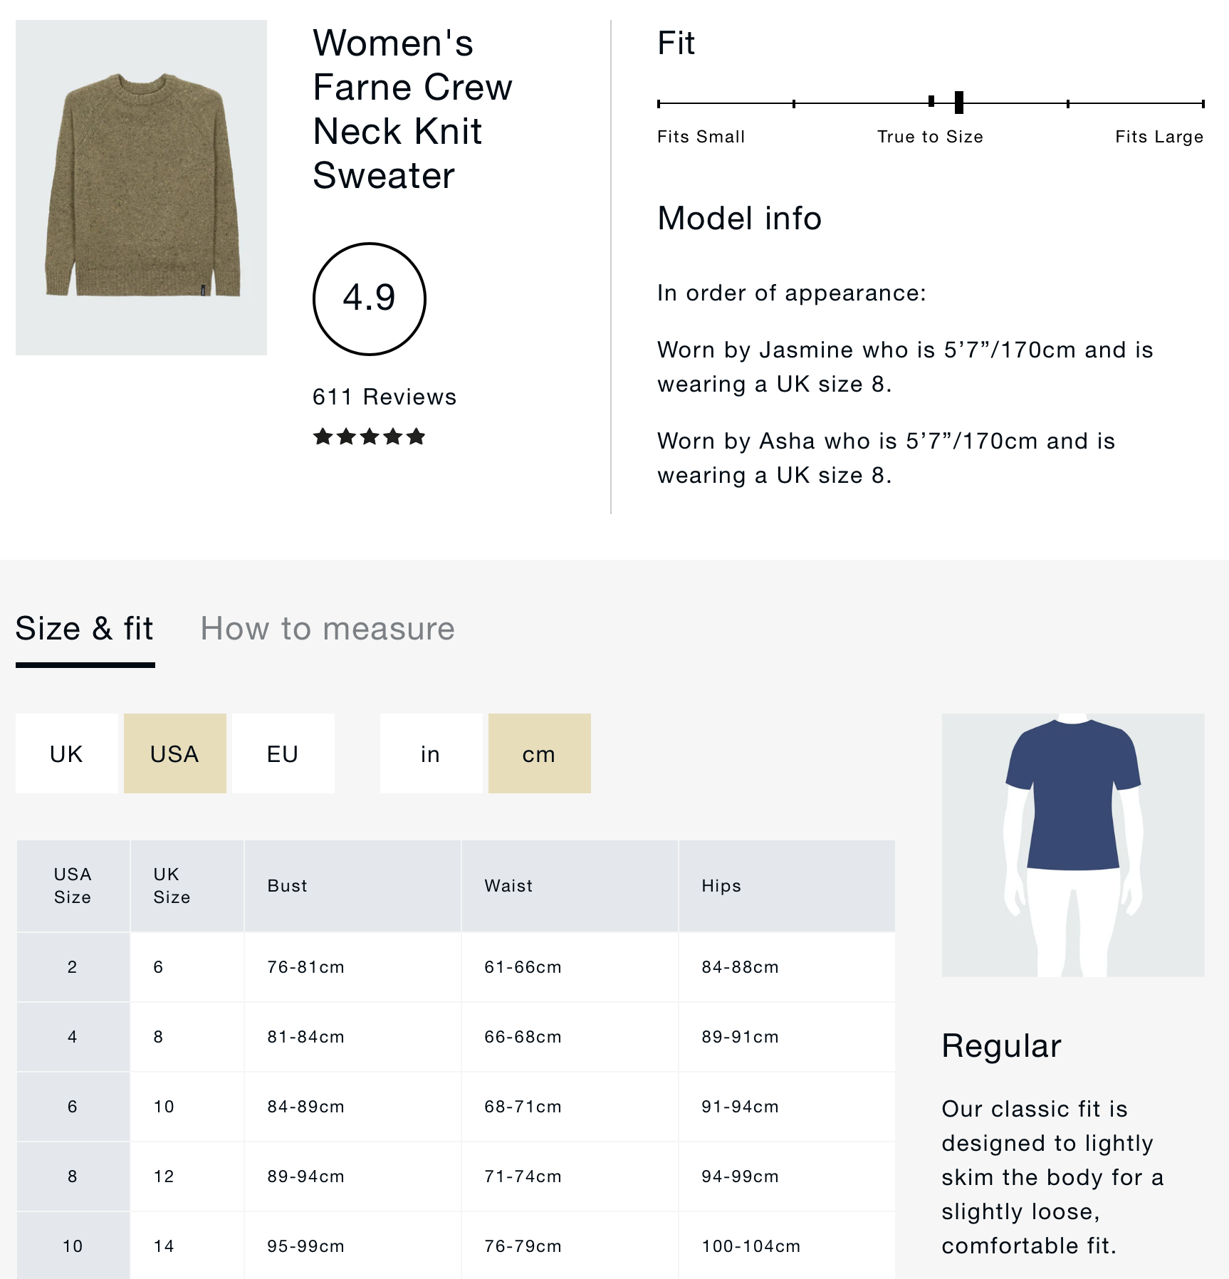Open the 611 Reviews link
The height and width of the screenshot is (1279, 1229).
pos(384,397)
